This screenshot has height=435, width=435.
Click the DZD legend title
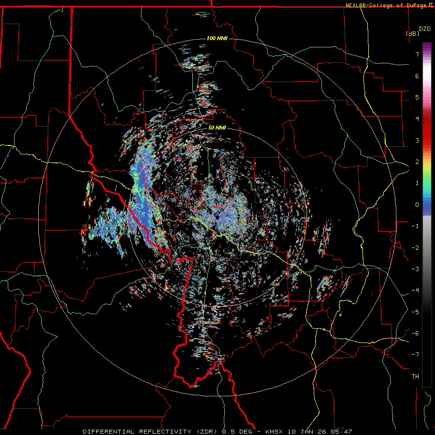[x=425, y=29]
